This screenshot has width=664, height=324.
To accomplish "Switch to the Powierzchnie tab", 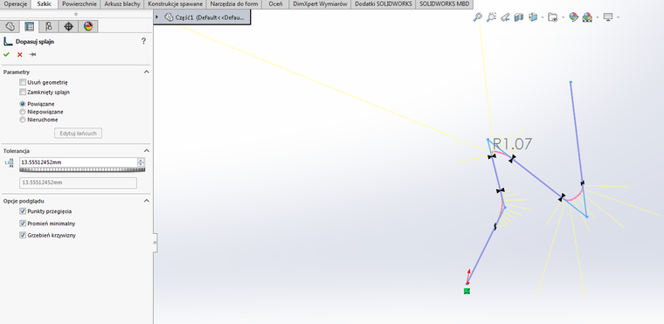I will click(80, 4).
